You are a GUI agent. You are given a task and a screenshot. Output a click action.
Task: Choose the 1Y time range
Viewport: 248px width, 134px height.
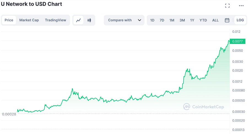(x=192, y=20)
